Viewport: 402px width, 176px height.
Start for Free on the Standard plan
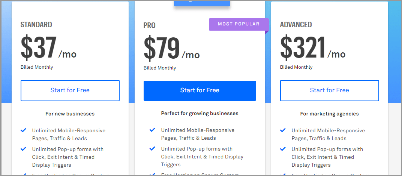[x=70, y=90]
